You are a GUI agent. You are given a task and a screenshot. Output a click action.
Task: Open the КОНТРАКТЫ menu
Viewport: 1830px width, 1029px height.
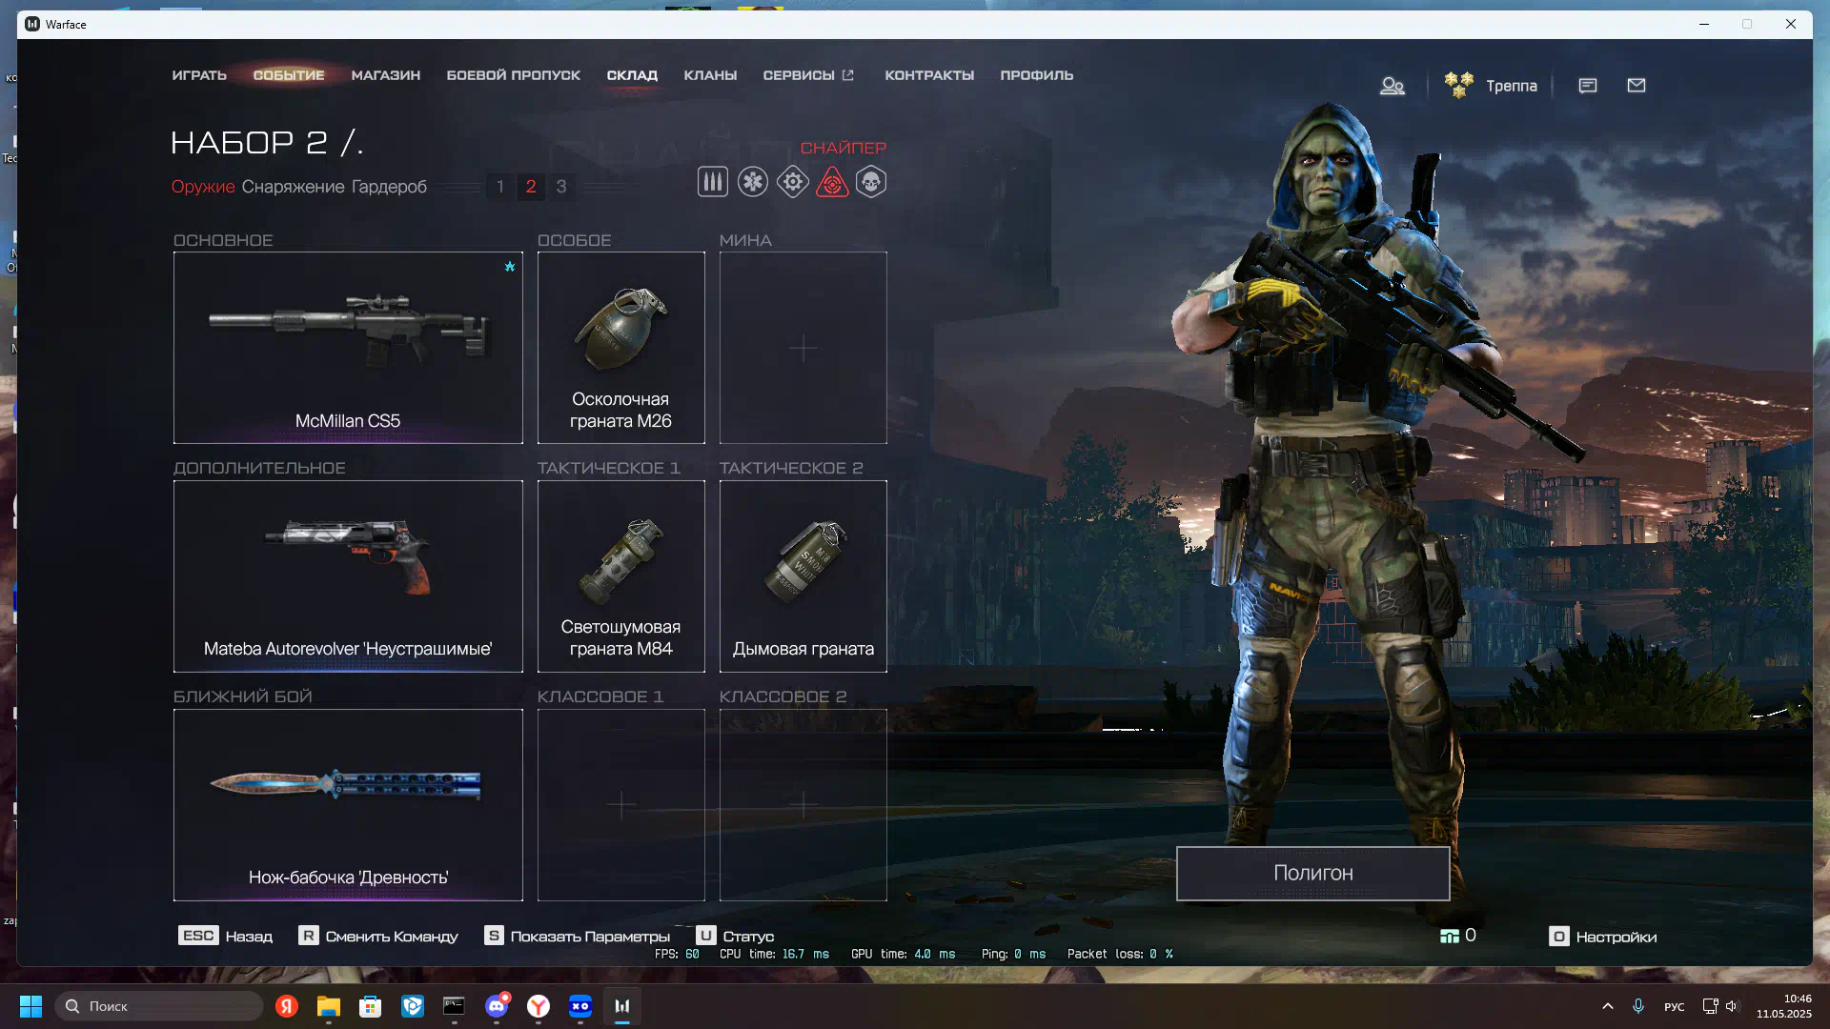click(929, 75)
